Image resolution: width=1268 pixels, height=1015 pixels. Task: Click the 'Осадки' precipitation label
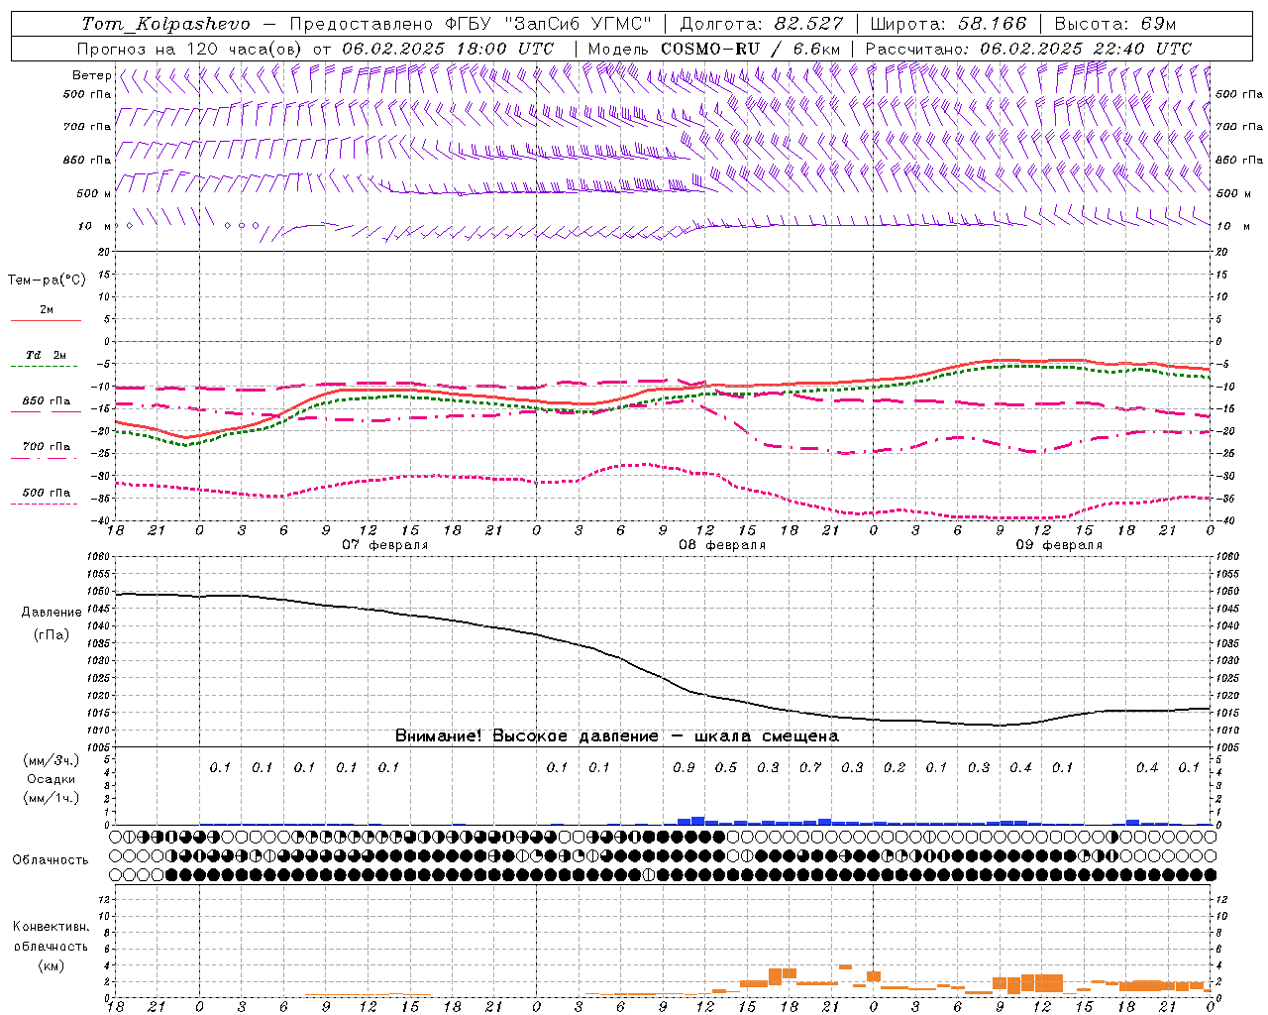[x=52, y=779]
